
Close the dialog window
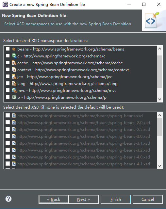tap(159, 4)
